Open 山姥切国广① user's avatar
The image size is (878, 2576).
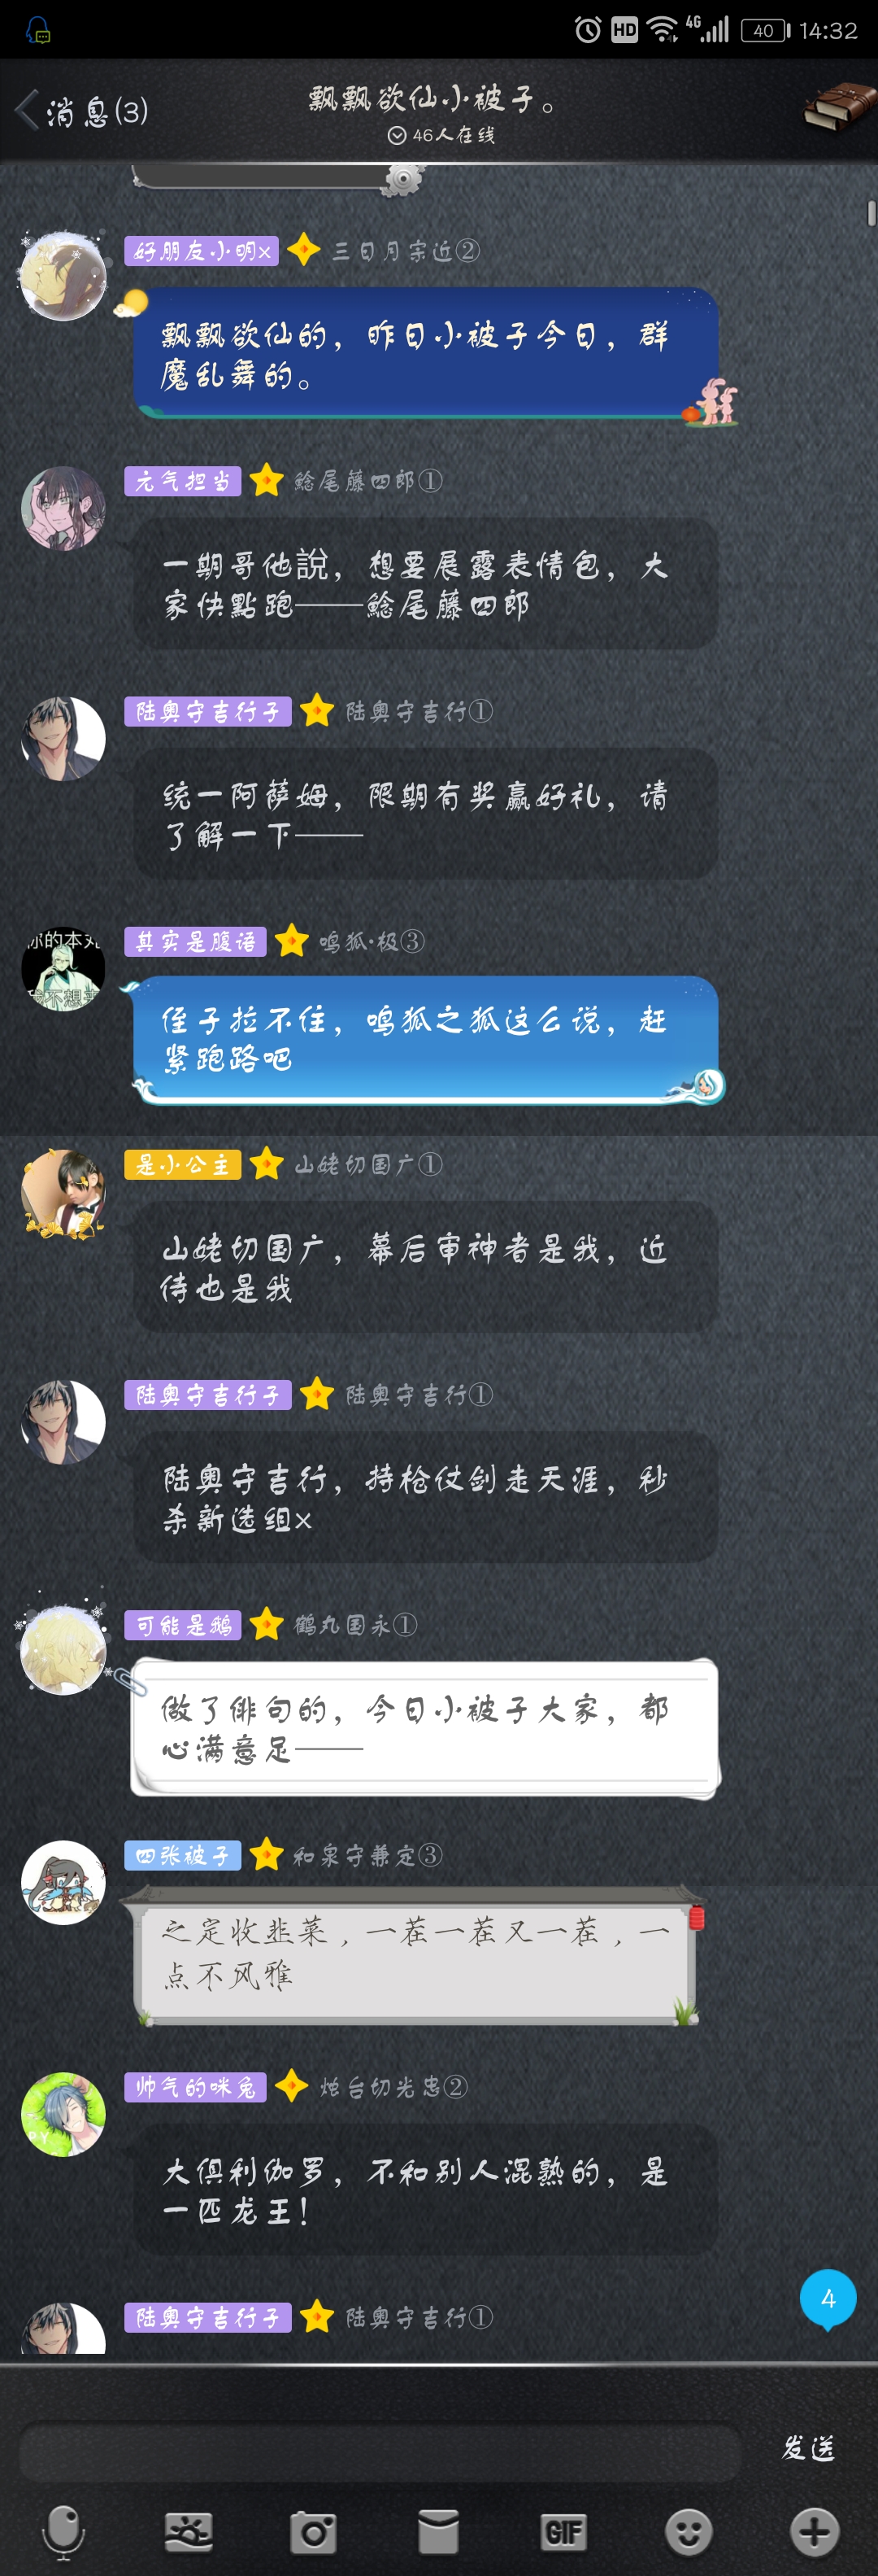click(x=63, y=1192)
